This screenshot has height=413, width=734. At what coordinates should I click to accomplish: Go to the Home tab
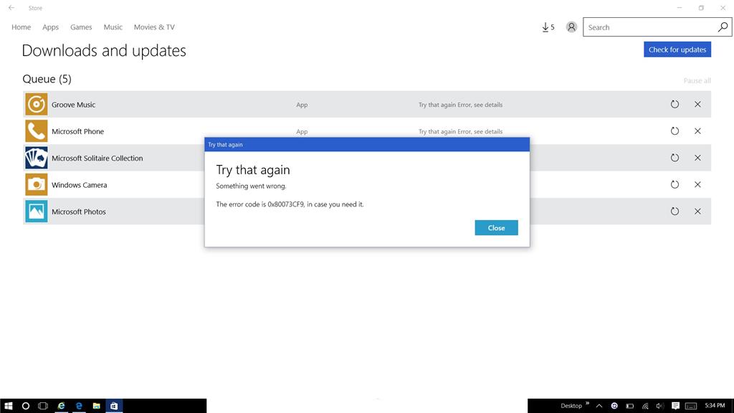pyautogui.click(x=21, y=27)
